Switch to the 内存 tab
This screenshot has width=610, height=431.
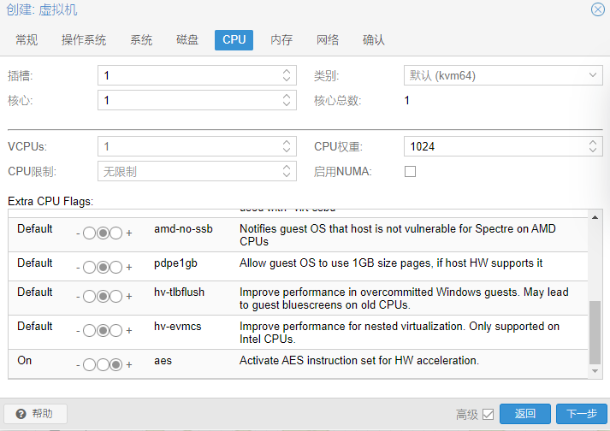[281, 40]
